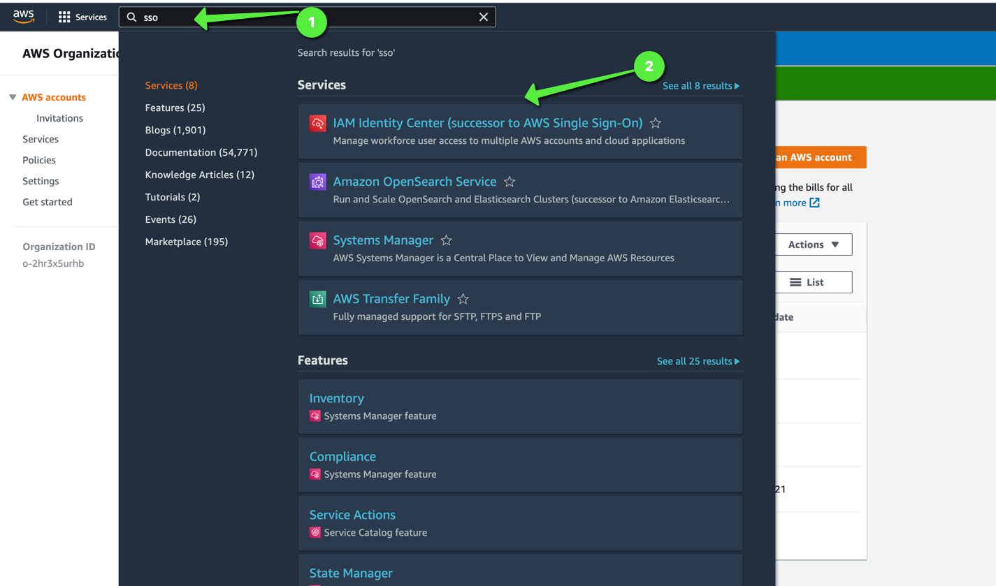The height and width of the screenshot is (586, 996).
Task: Click the 'Search results for sso' text
Action: 346,52
